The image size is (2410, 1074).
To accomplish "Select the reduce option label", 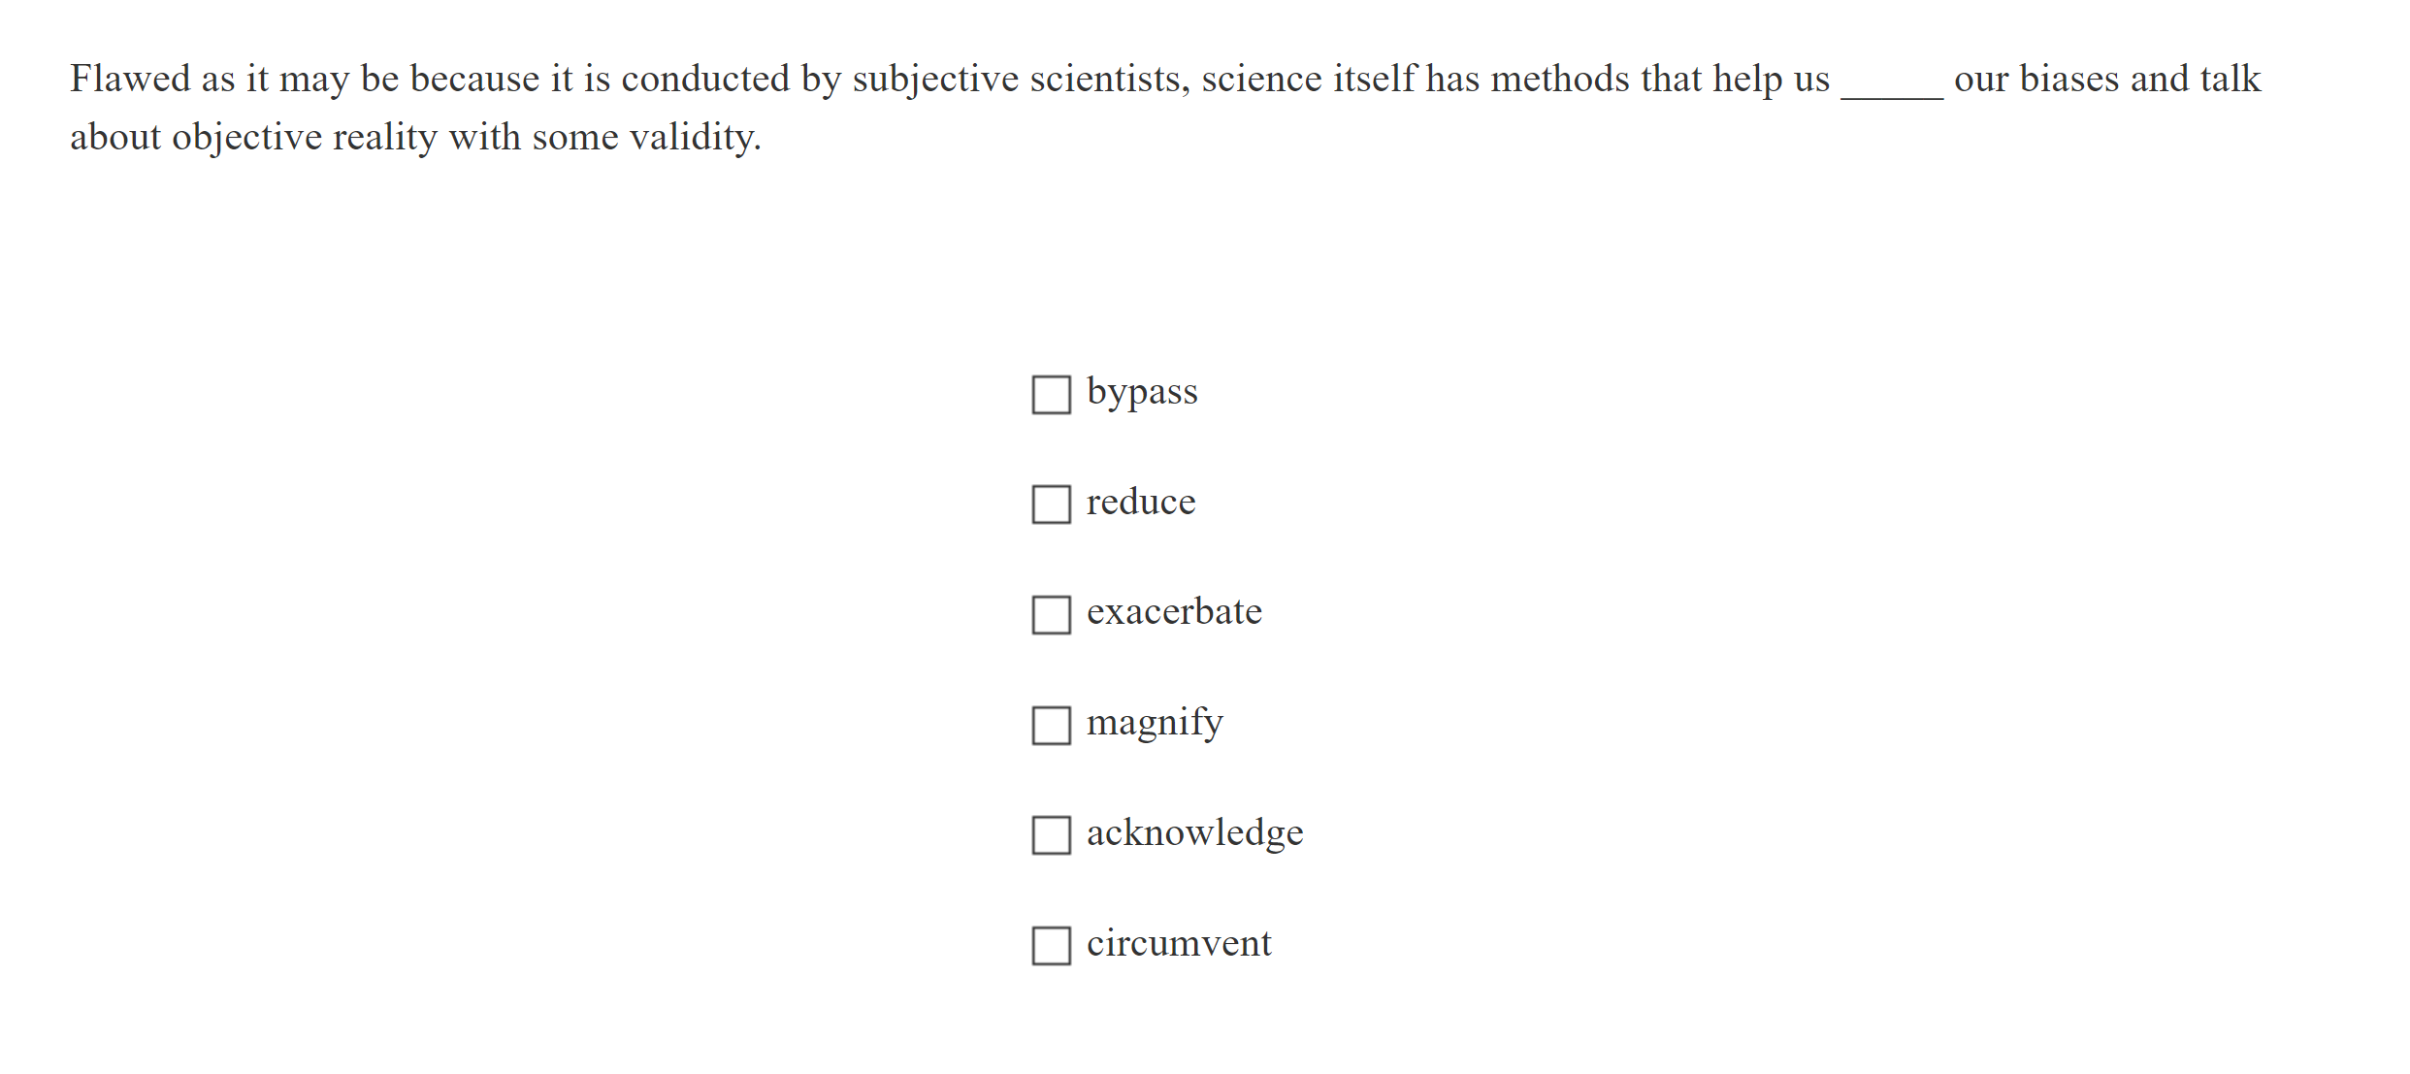I will [x=1140, y=503].
